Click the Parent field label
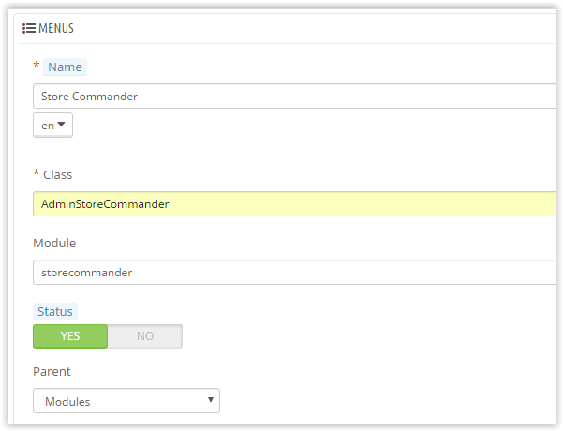The height and width of the screenshot is (431, 563). click(52, 371)
